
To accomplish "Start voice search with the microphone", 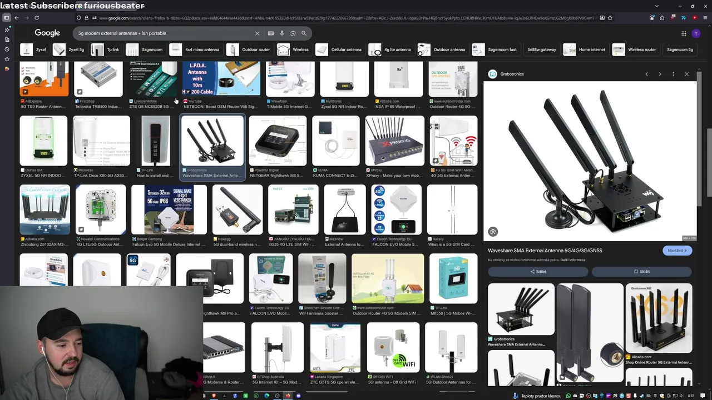I will (282, 33).
